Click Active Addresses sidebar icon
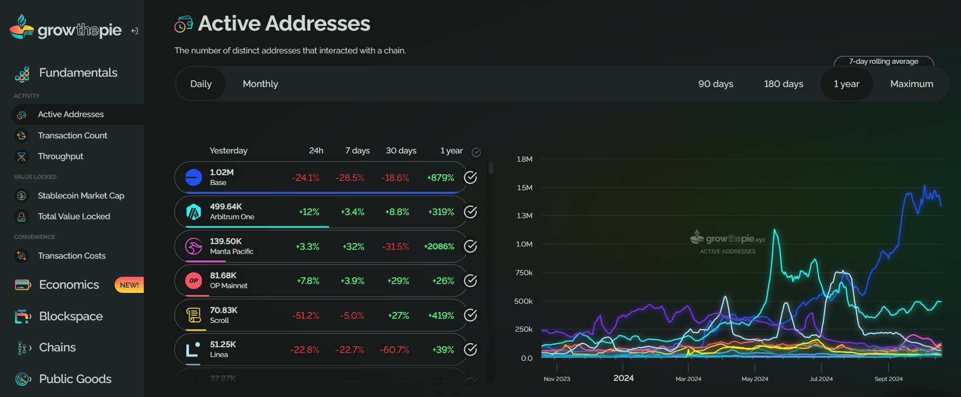 [22, 115]
